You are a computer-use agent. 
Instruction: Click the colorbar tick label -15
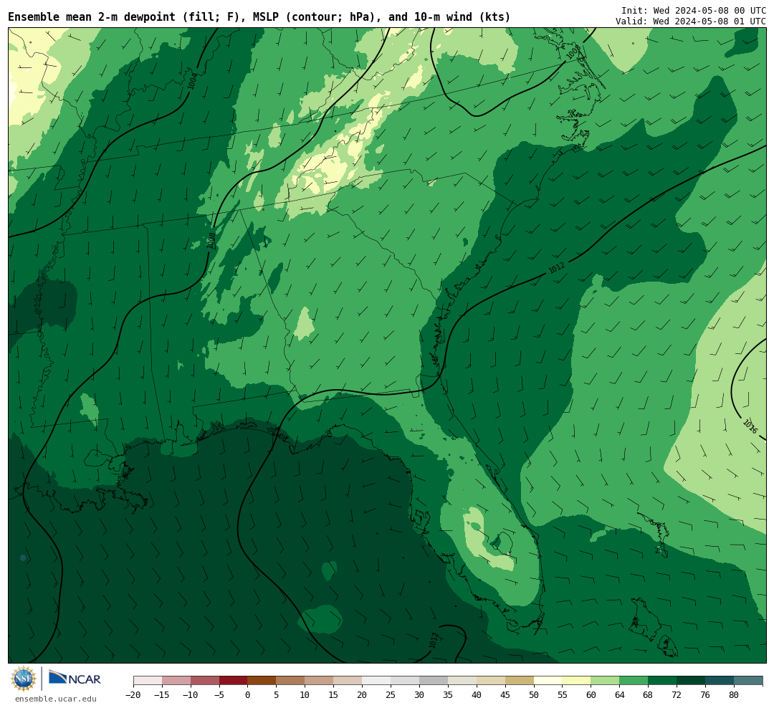[162, 694]
